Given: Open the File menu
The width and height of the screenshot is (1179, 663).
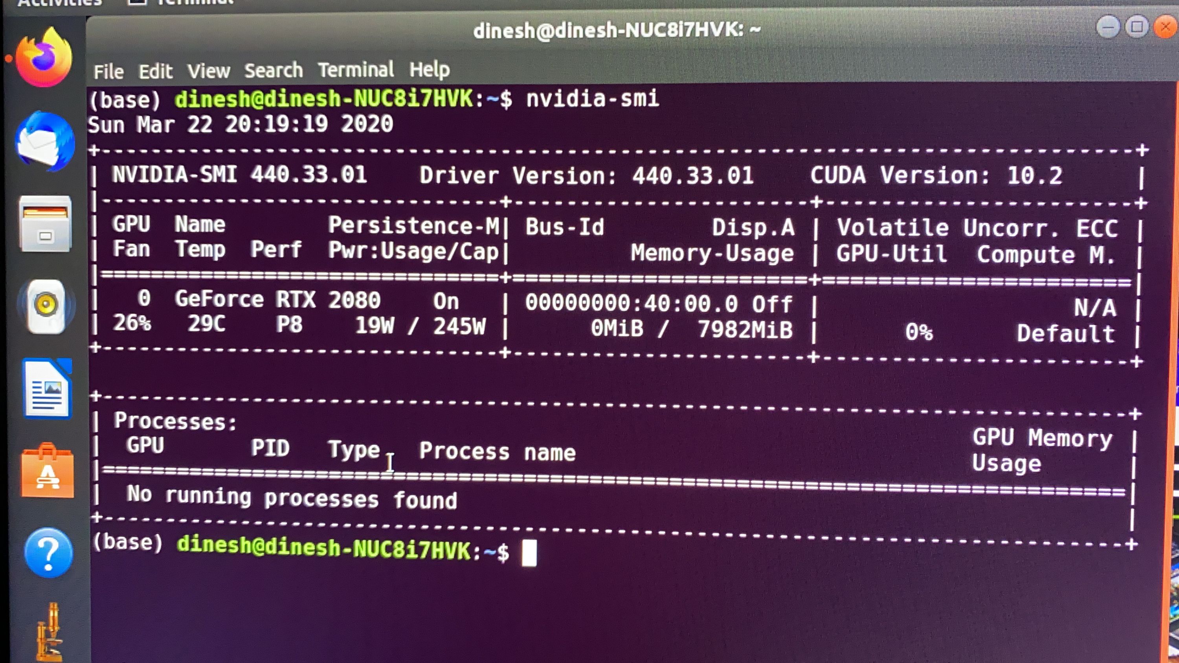Looking at the screenshot, I should pos(108,72).
